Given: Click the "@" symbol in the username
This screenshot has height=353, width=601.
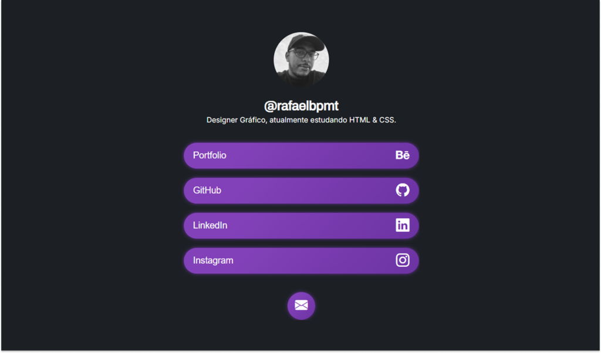Looking at the screenshot, I should coord(270,106).
